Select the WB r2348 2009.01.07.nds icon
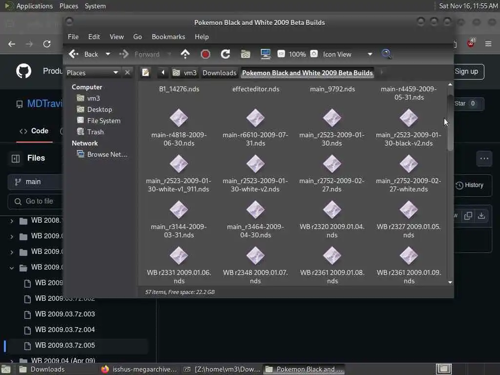Image resolution: width=500 pixels, height=375 pixels. pos(255,255)
